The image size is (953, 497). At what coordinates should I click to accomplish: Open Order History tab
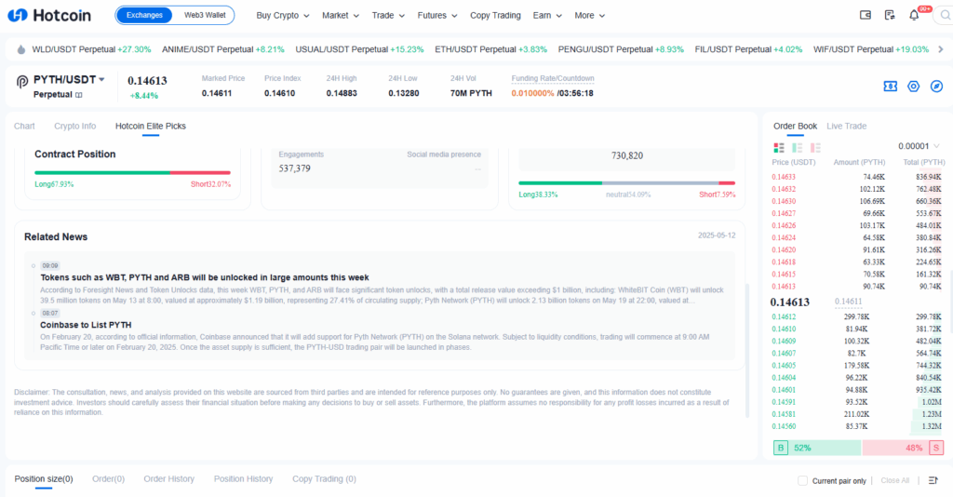[169, 478]
